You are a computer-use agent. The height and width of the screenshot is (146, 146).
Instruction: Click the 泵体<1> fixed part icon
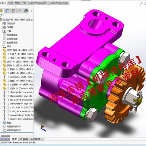4,50
